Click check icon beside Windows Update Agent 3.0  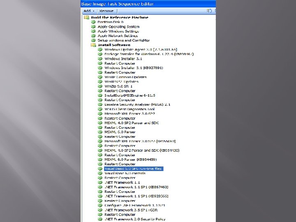pos(100,49)
